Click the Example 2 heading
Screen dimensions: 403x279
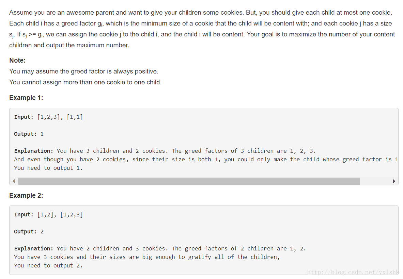click(x=26, y=195)
